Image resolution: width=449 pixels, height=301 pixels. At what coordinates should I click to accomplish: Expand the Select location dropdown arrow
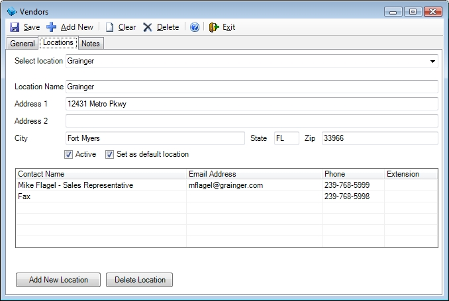[432, 62]
